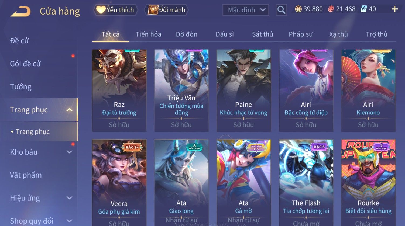Image resolution: width=405 pixels, height=226 pixels.
Task: Open The Flash Tia chớp tương lai skin
Action: pyautogui.click(x=306, y=183)
